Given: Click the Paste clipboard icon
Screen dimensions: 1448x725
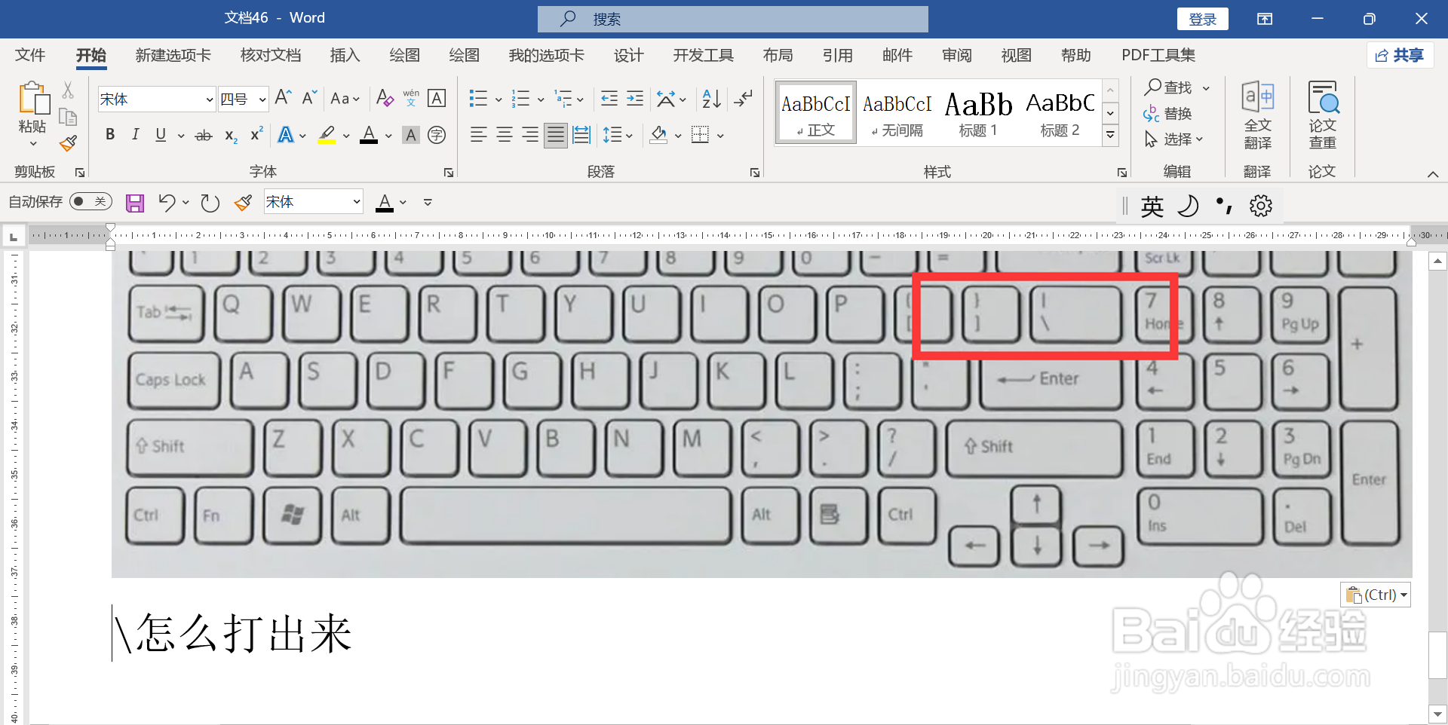Looking at the screenshot, I should click(x=33, y=99).
